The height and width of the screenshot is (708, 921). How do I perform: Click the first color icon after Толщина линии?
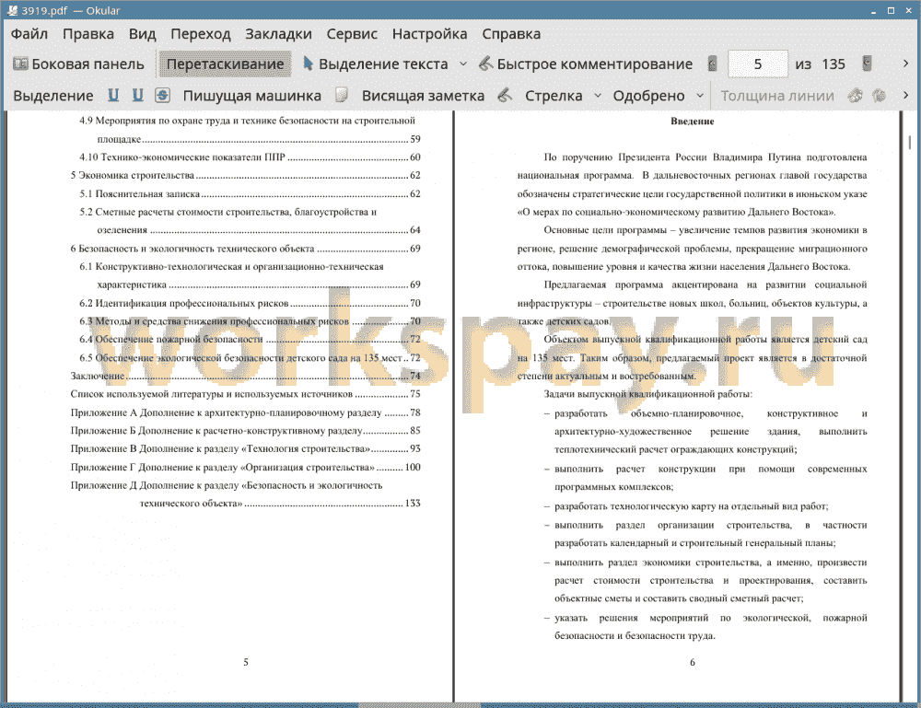click(x=856, y=95)
